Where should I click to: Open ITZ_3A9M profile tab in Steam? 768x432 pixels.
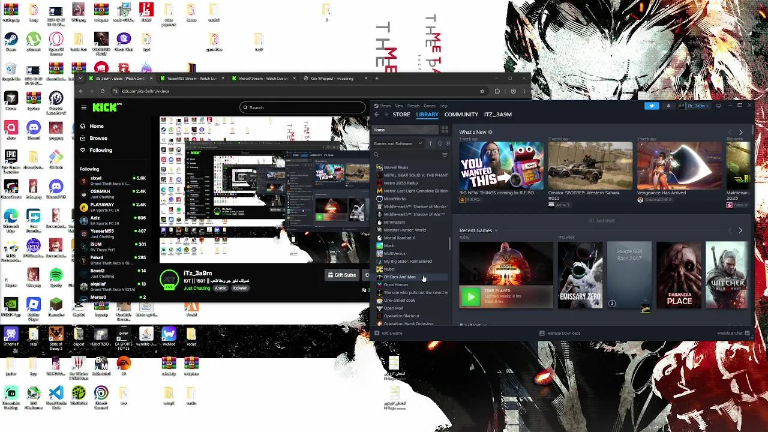(498, 115)
